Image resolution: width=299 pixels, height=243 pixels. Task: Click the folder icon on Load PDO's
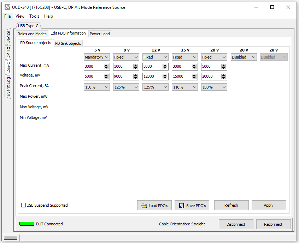[x=144, y=206]
